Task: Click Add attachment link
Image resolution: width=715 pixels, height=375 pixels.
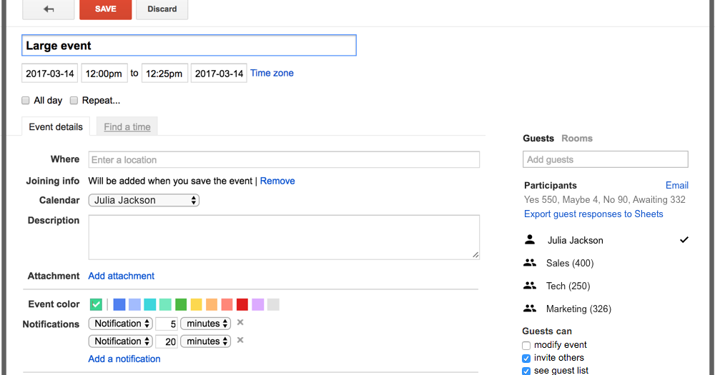Action: coord(122,276)
